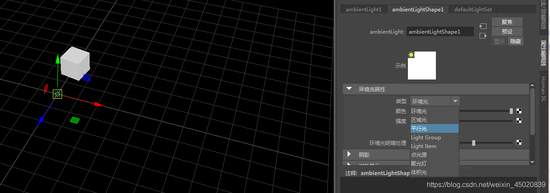Edit the ambientLight name field
Viewport: 550px width, 193px height.
(x=440, y=31)
